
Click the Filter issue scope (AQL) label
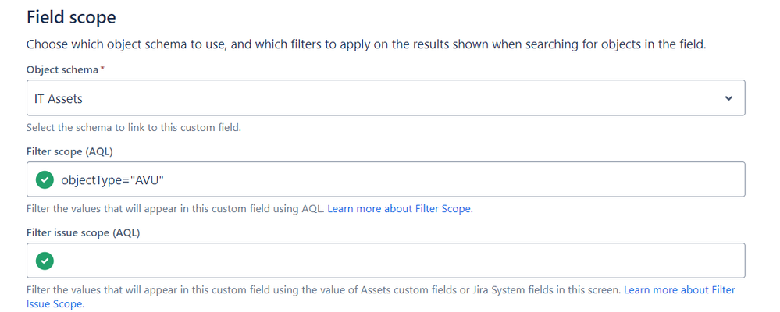pos(83,232)
